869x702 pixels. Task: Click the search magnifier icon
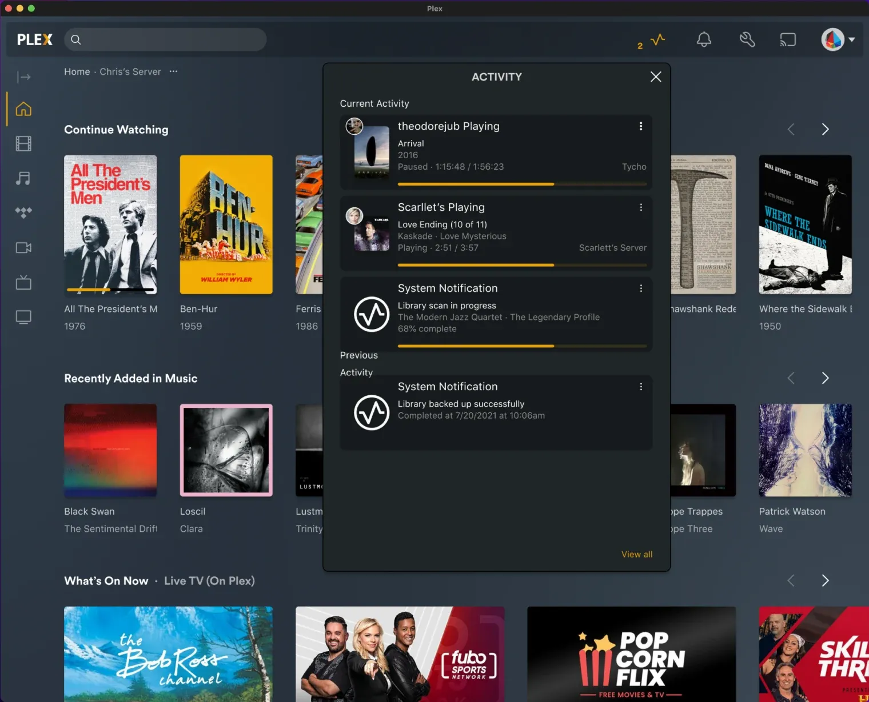(x=76, y=39)
